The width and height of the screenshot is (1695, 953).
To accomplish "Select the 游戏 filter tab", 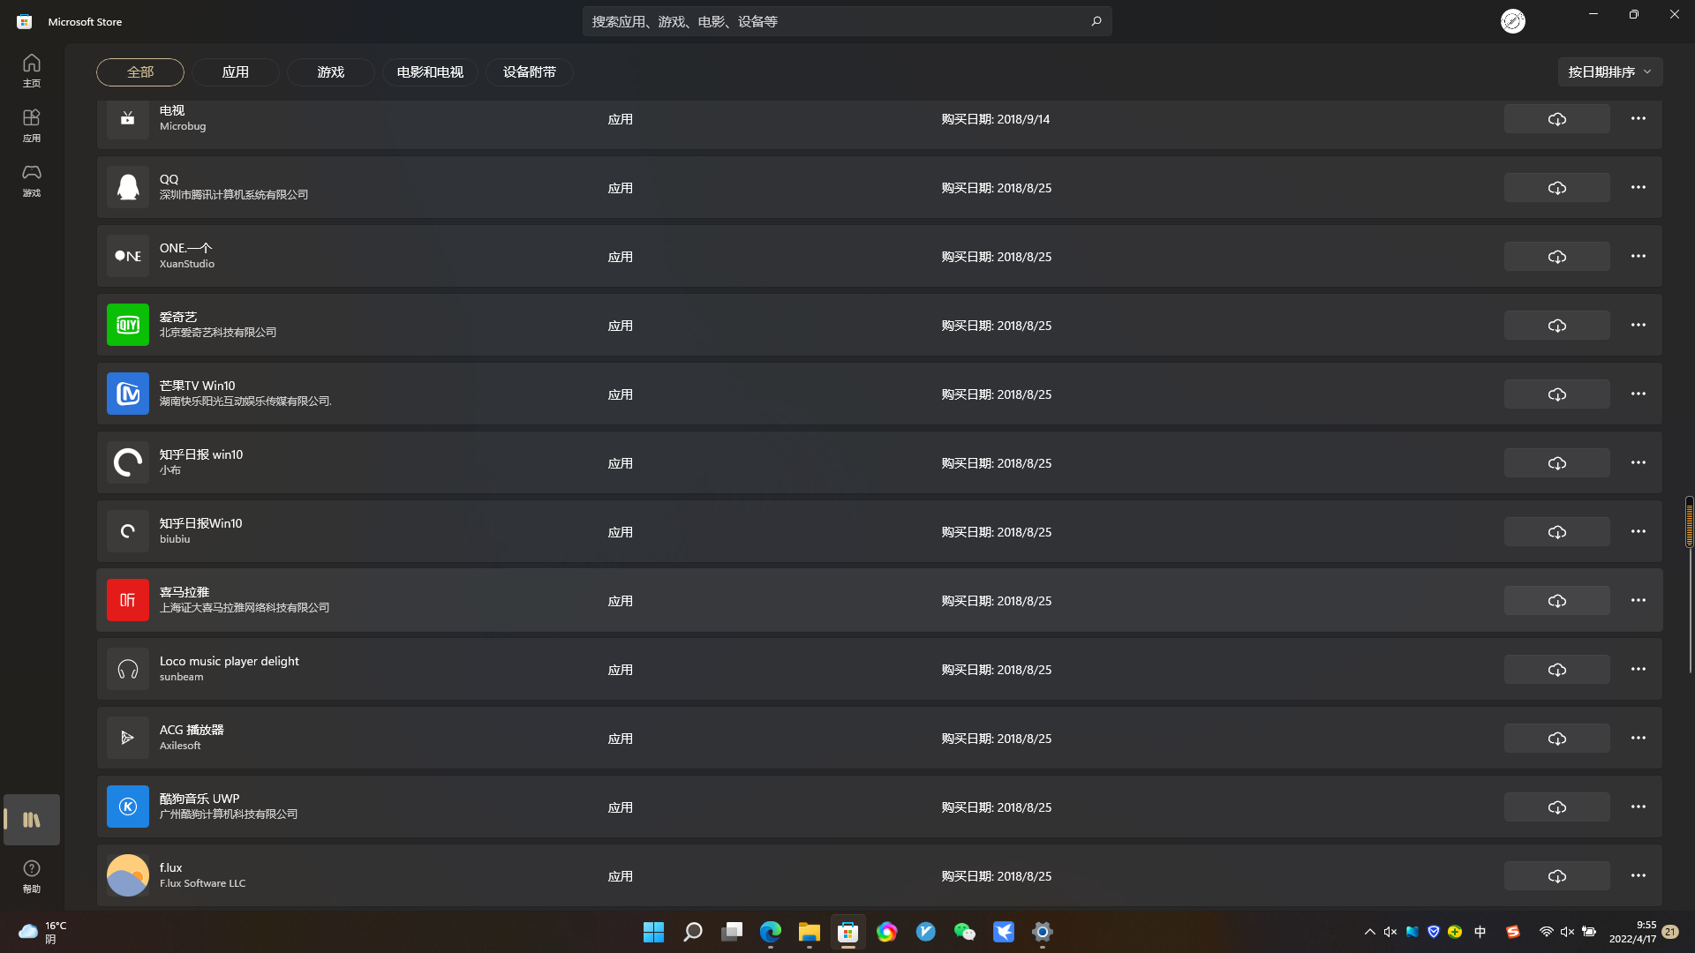I will (330, 72).
